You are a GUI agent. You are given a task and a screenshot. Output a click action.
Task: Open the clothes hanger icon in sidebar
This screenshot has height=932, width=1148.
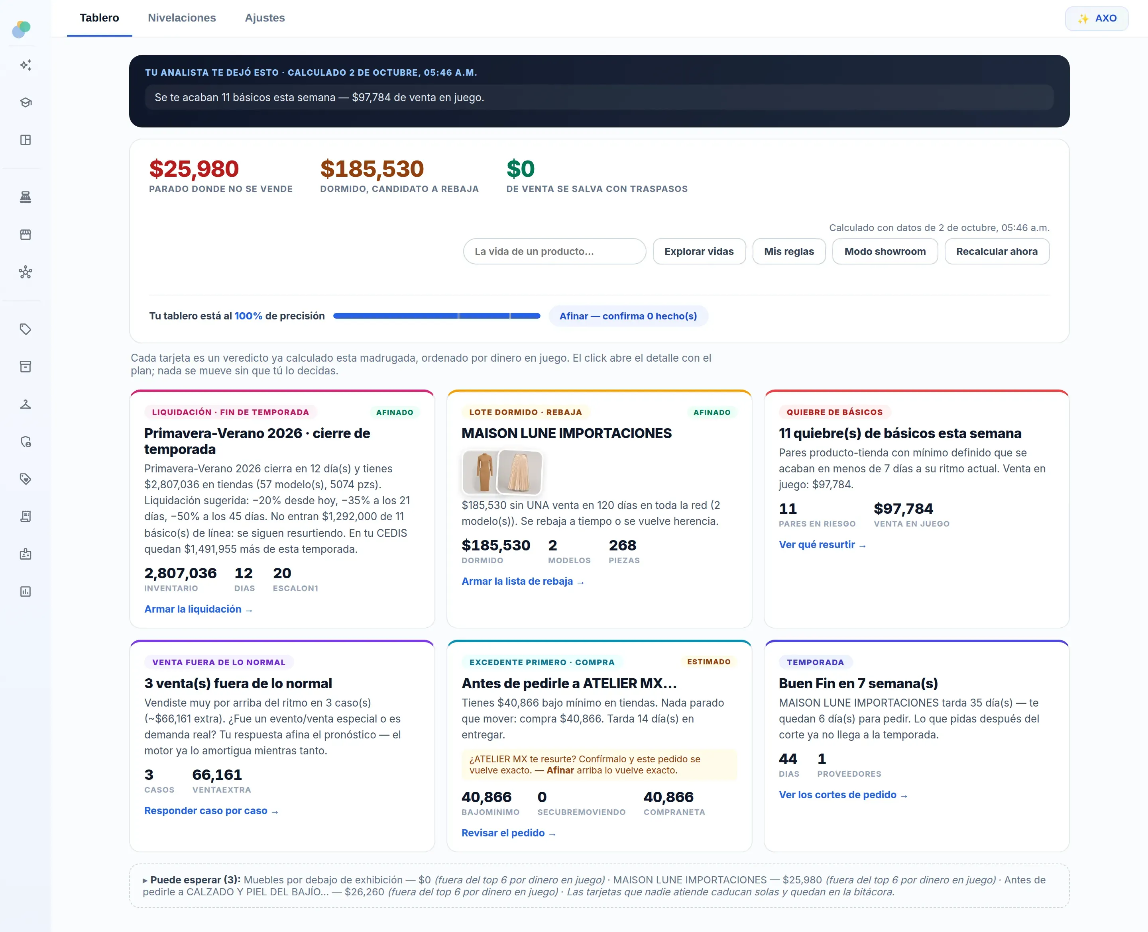coord(25,404)
